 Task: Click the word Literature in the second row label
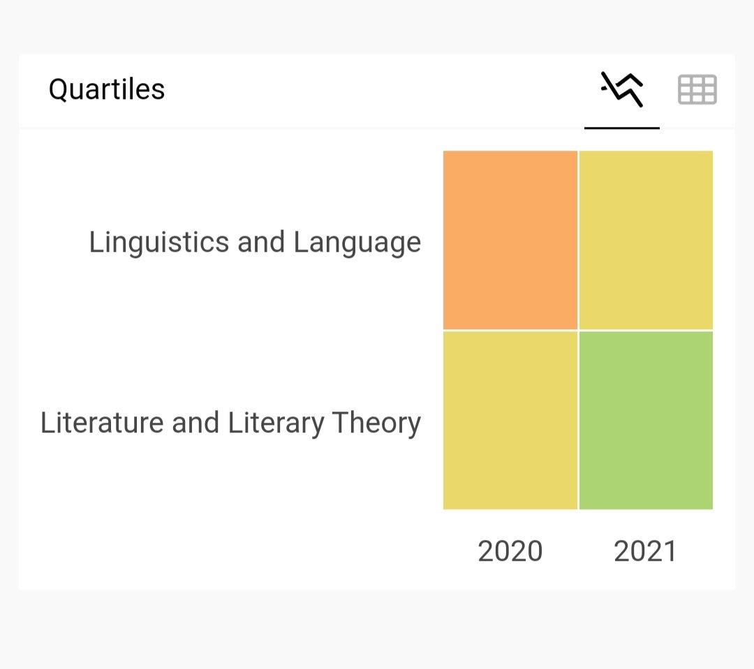point(102,423)
